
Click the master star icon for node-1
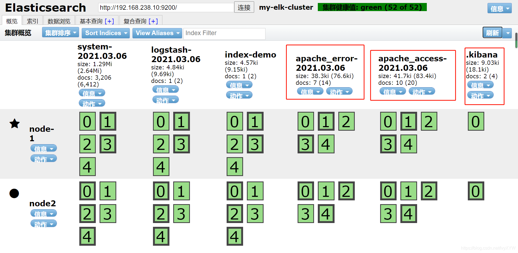[x=15, y=123]
